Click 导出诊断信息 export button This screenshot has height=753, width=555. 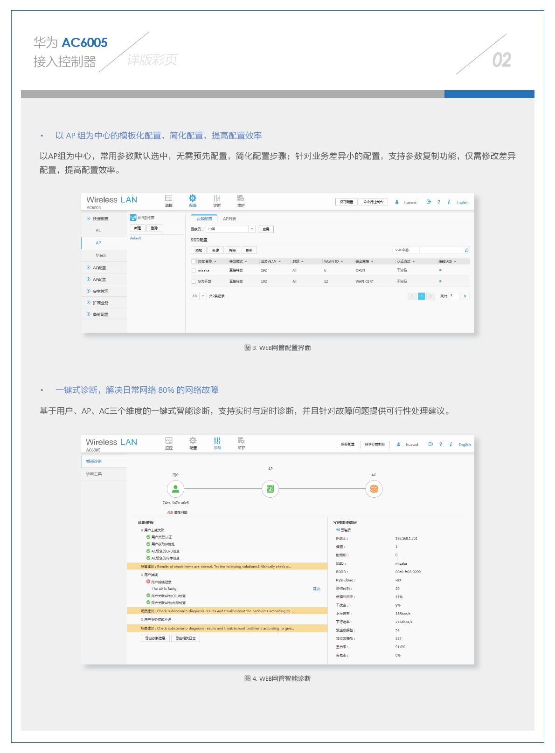coord(155,638)
